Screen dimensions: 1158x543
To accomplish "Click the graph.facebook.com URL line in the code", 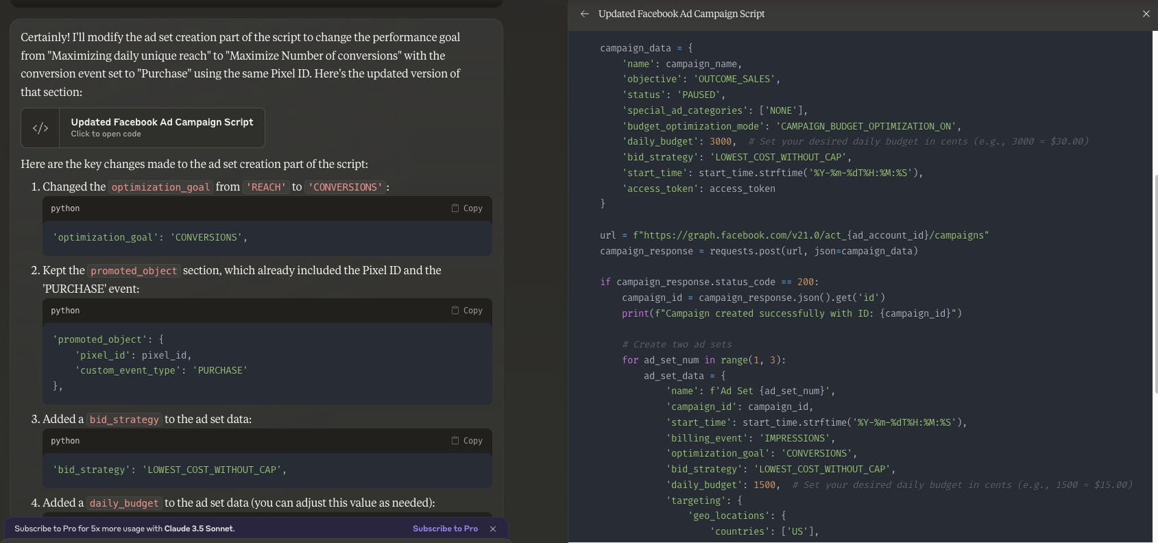I will [x=794, y=235].
